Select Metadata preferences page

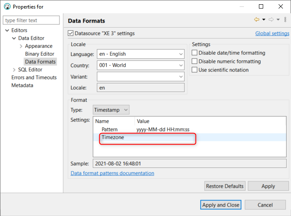[x=22, y=86]
